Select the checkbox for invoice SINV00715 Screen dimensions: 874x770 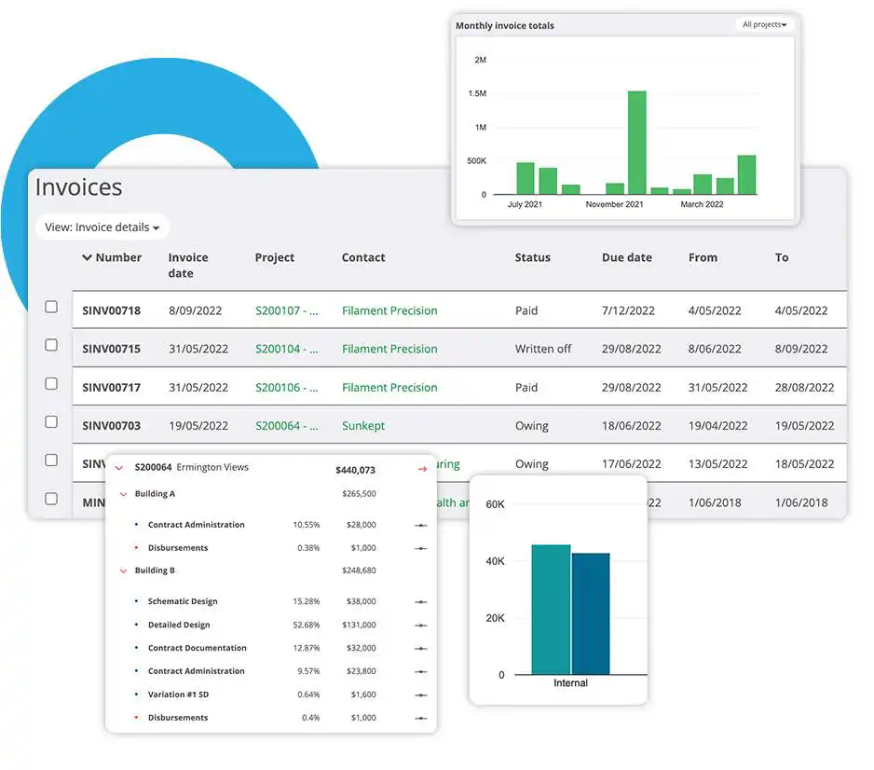(x=51, y=345)
